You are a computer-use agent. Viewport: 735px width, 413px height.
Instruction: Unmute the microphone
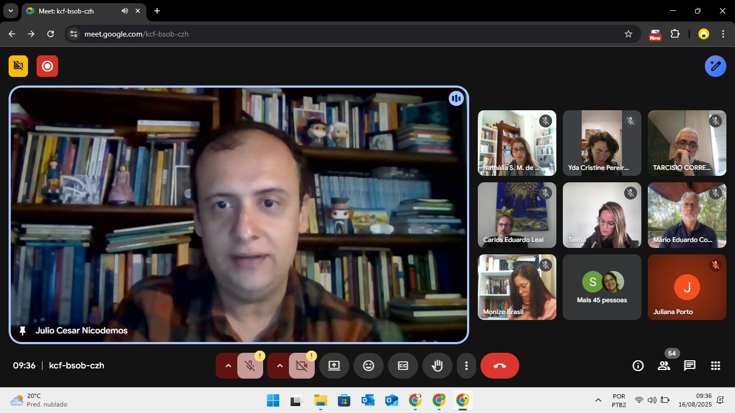(250, 366)
